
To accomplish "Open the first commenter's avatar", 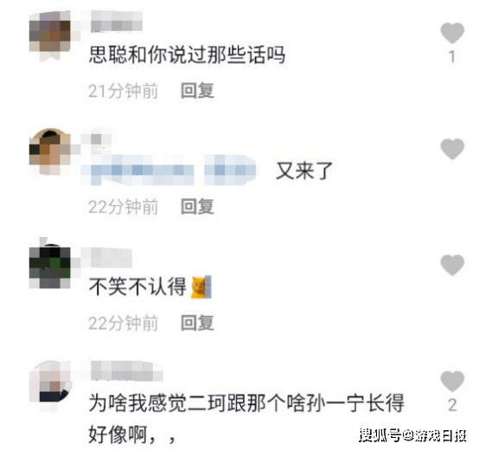I will tap(50, 35).
